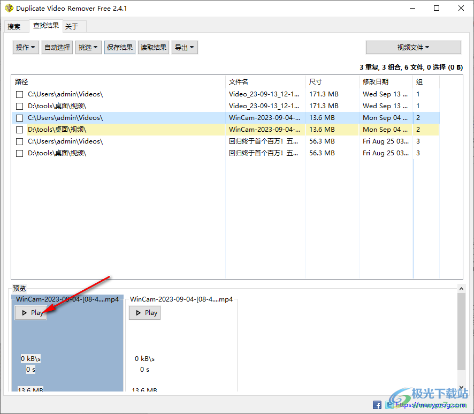
Task: Check the first C:\Users\admin\Videos\ Video_23-09-13 row
Action: pyautogui.click(x=20, y=94)
